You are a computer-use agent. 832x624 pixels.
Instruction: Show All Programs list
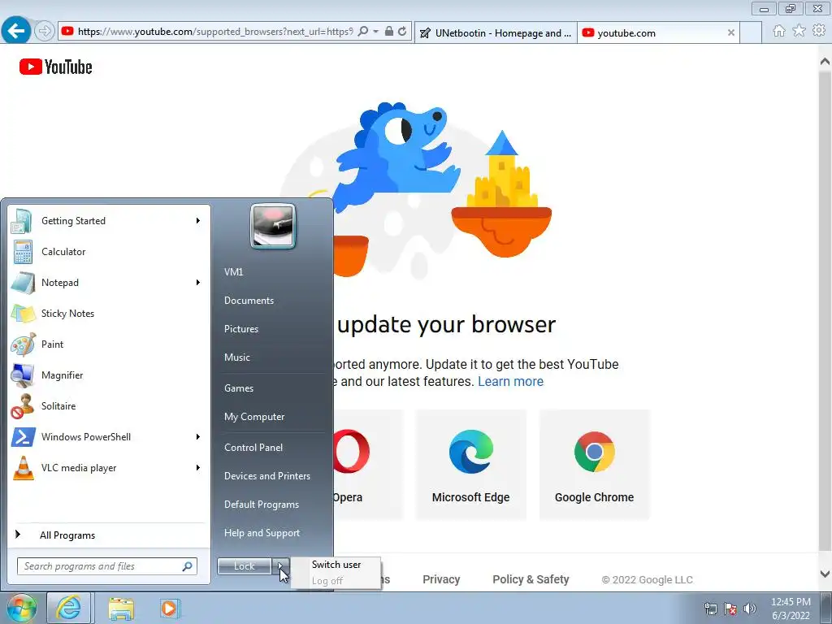click(x=109, y=535)
